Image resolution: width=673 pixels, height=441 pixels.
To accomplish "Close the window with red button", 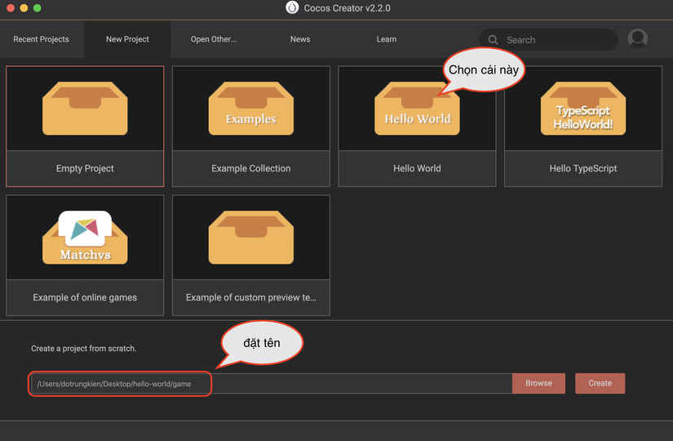I will coord(11,7).
